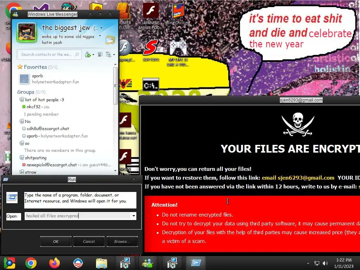Open Firefox from the taskbar
360x270 pixels.
click(x=54, y=263)
